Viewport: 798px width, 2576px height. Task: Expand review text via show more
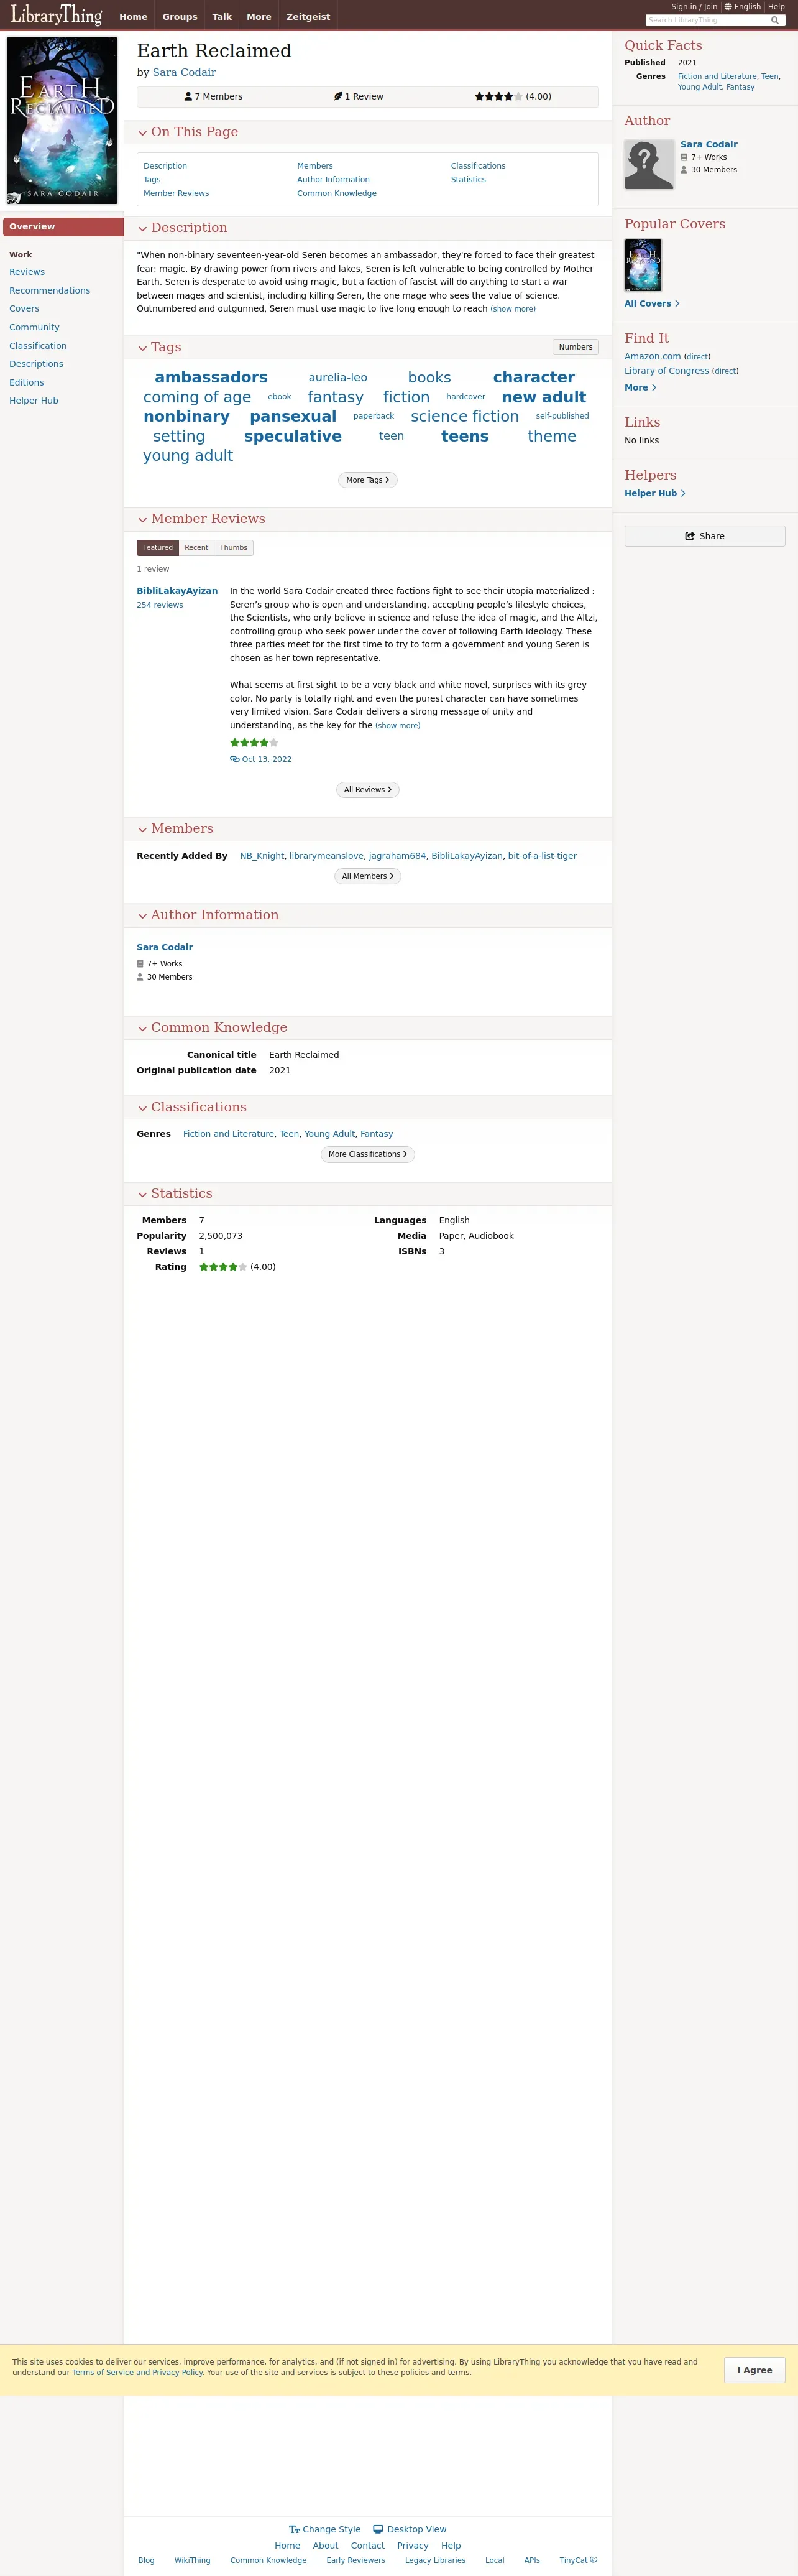pyautogui.click(x=398, y=726)
